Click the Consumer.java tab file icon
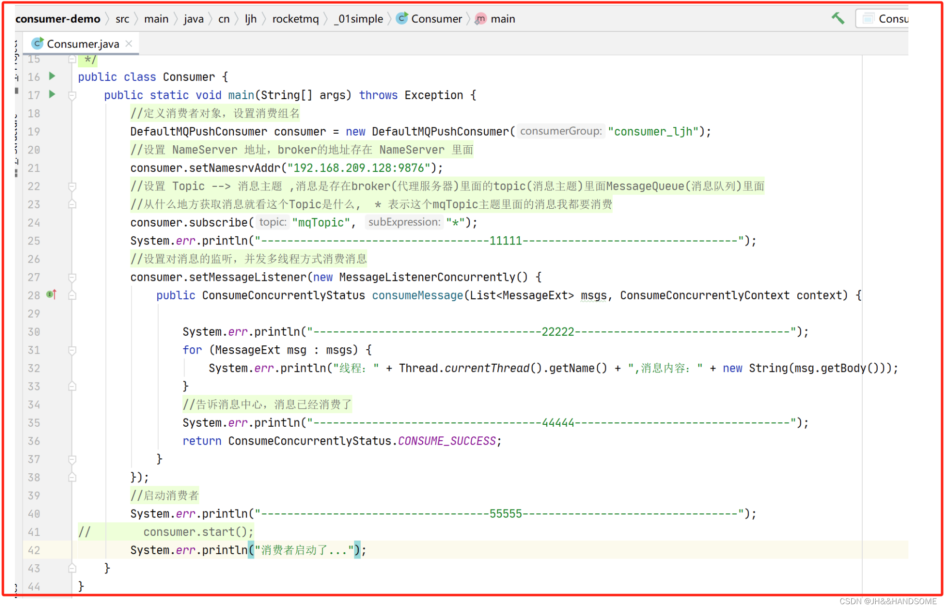 click(x=37, y=44)
